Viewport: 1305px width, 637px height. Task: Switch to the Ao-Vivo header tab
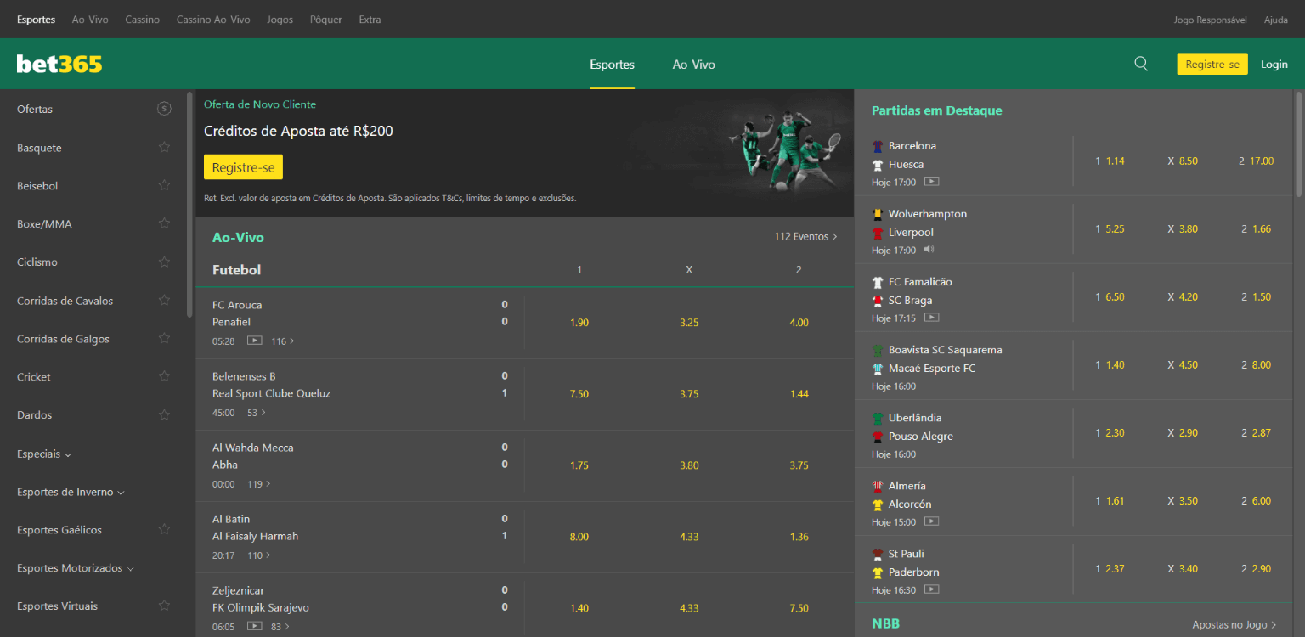point(694,65)
